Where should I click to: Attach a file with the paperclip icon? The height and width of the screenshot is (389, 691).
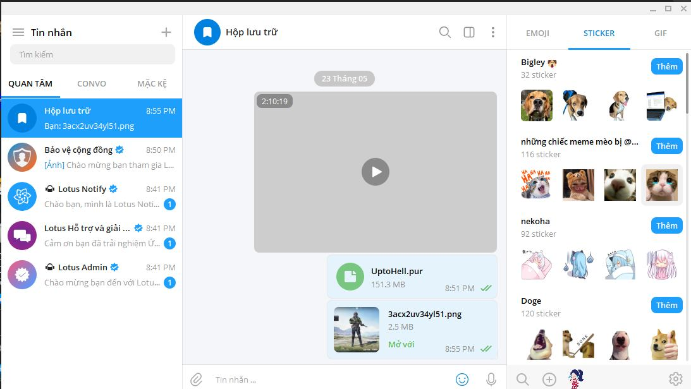tap(196, 380)
